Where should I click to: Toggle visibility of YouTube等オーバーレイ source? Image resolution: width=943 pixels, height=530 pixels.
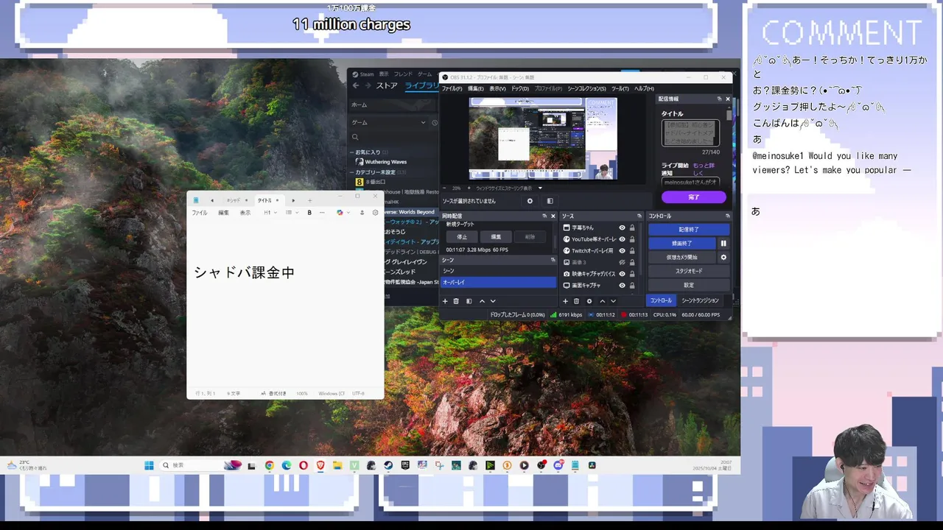(622, 239)
